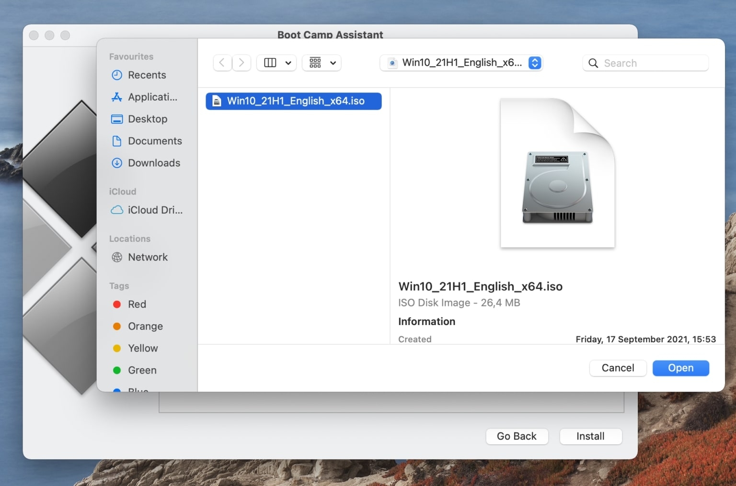The width and height of the screenshot is (736, 486).
Task: Open Recents in the sidebar
Action: pyautogui.click(x=147, y=75)
